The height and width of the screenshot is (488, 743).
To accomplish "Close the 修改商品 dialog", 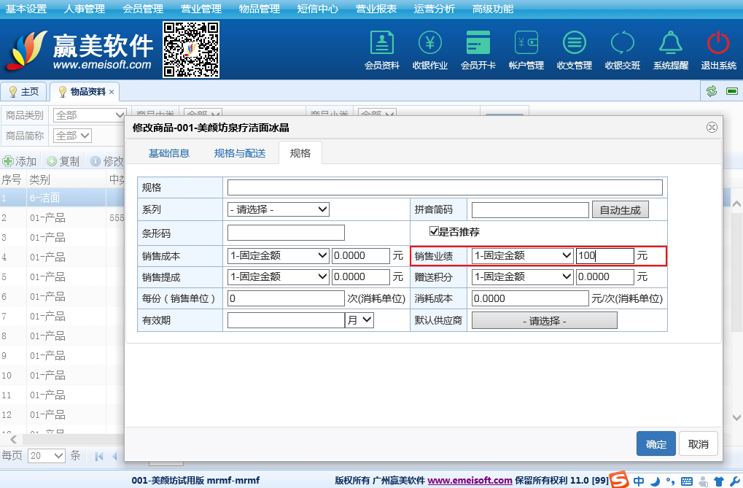I will pos(712,128).
